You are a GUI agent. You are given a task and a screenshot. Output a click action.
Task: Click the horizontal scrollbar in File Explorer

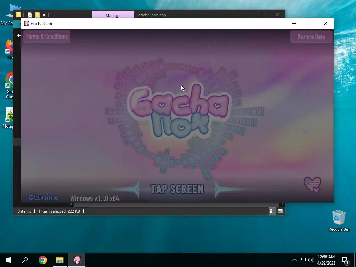pyautogui.click(x=176, y=204)
